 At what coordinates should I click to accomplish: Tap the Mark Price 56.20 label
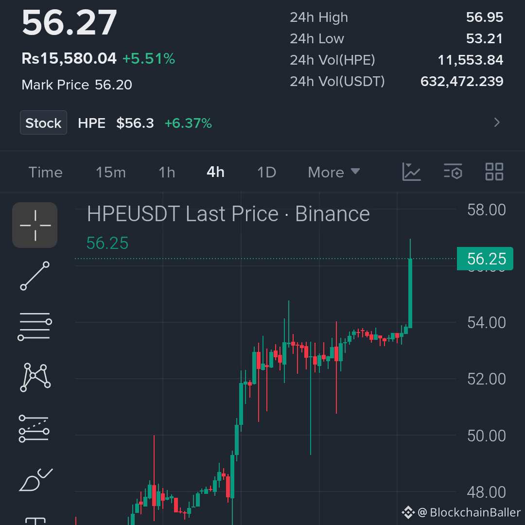[x=77, y=85]
